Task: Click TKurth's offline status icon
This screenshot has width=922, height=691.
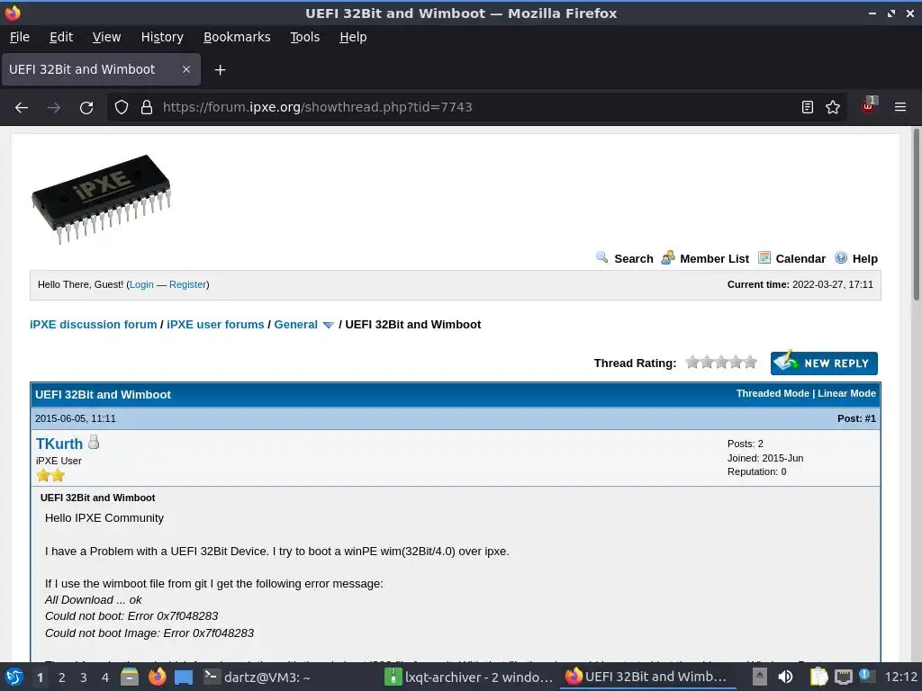Action: [94, 442]
